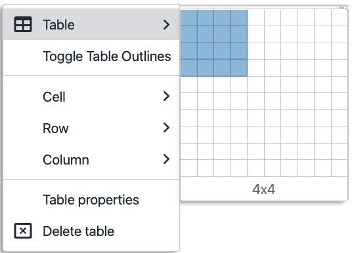This screenshot has height=253, width=352.
Task: Pick the top-left 1x1 grid cell
Action: coord(189,18)
